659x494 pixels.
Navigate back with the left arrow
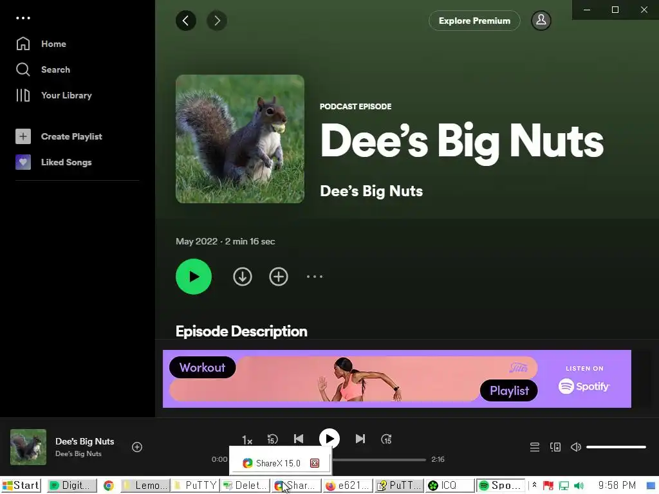[x=186, y=21]
